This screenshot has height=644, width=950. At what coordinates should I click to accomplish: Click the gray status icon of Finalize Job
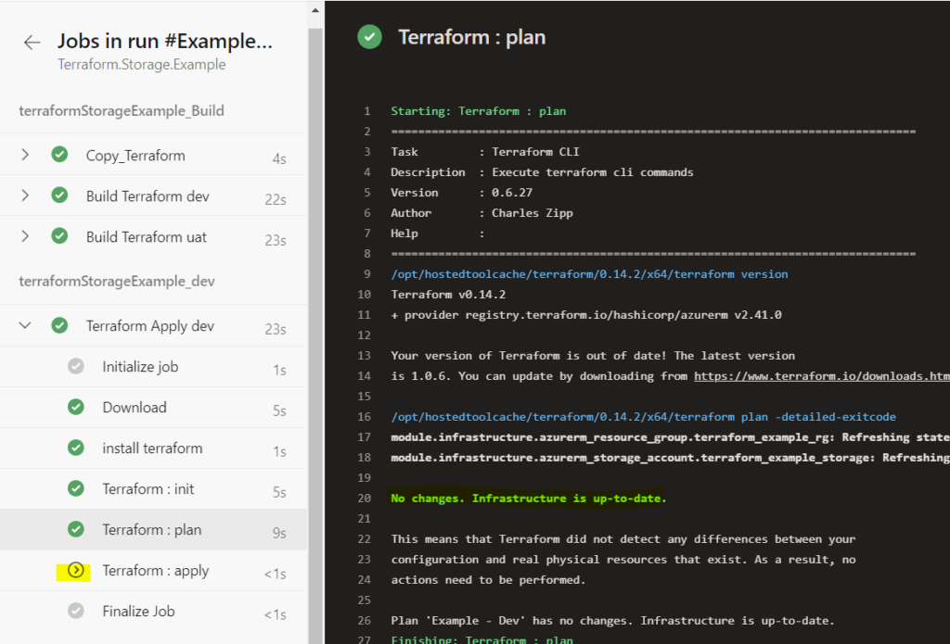pos(76,611)
